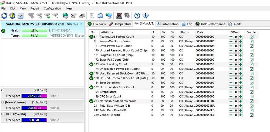The height and width of the screenshot is (132, 270).
Task: Decrease offset for Unexpected Power Loss Count
Action: coord(231,69)
